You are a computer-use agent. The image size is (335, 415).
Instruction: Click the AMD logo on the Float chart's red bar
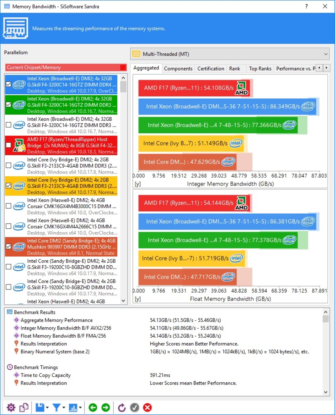242,203
